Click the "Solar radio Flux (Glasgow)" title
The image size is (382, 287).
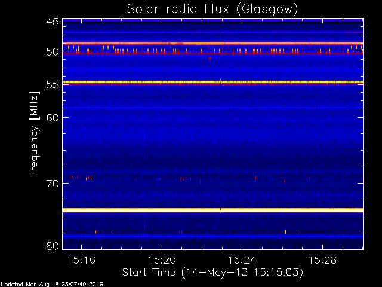212,10
